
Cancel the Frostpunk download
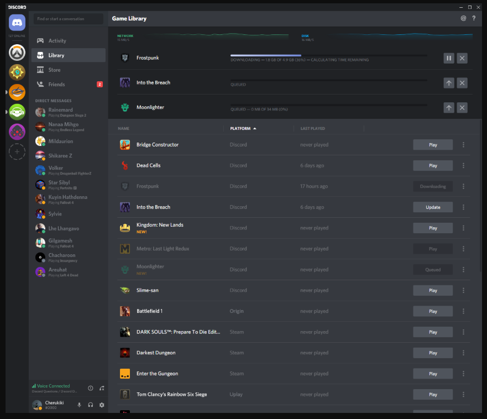pyautogui.click(x=462, y=58)
